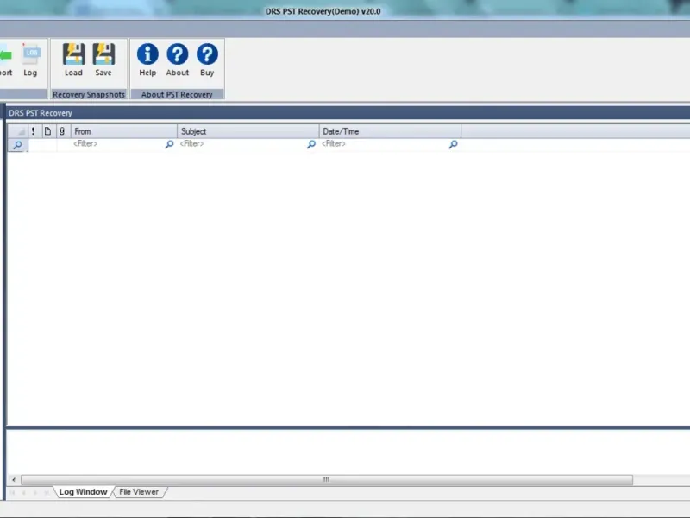This screenshot has width=690, height=518.
Task: Click the scrollbar left arrow
Action: coord(14,480)
